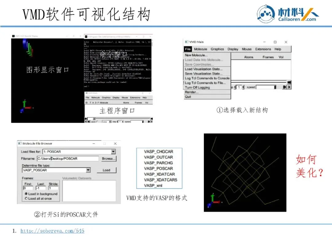Choose Quit from File menu
The height and width of the screenshot is (249, 332).
tap(188, 97)
